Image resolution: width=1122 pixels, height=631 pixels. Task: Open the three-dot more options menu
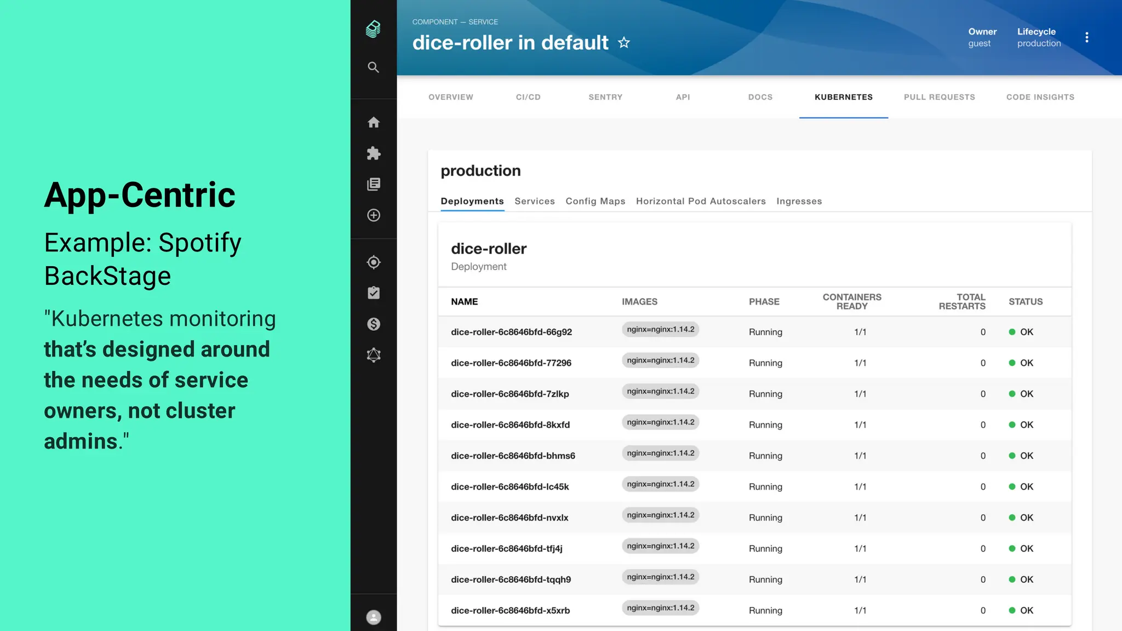pos(1087,37)
